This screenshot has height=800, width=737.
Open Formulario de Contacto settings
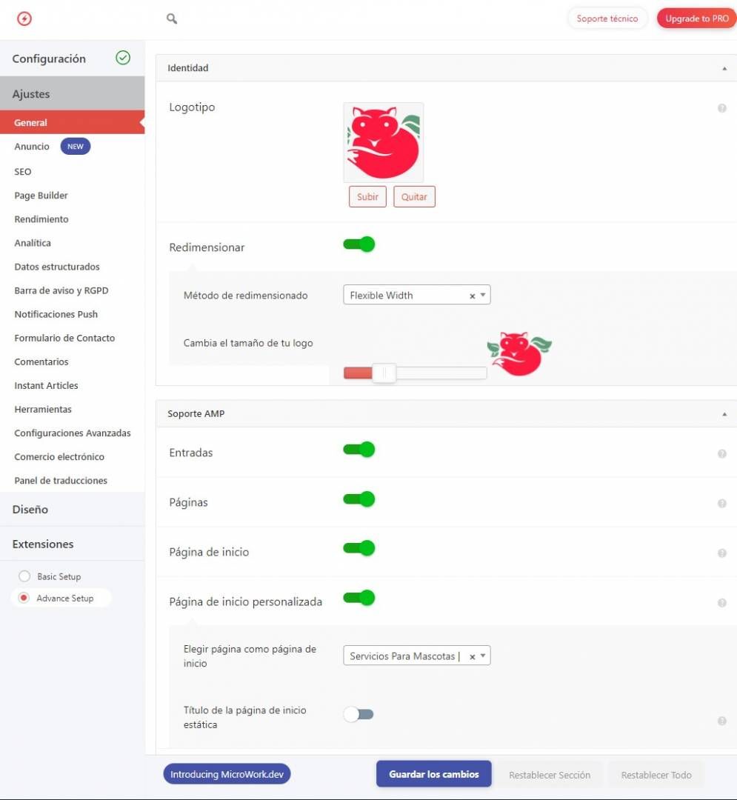64,338
